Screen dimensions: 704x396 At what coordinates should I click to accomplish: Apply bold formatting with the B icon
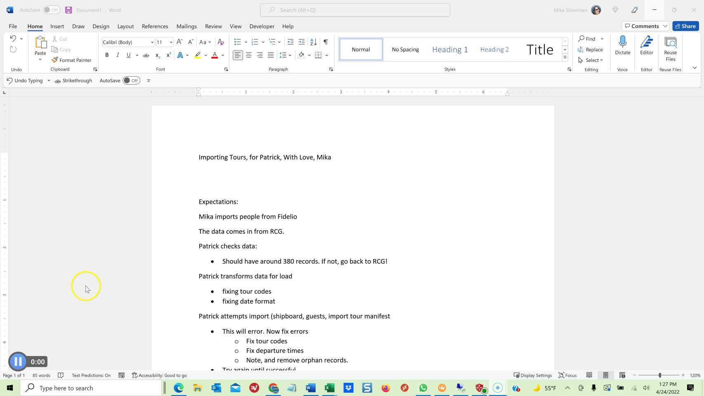pos(107,55)
